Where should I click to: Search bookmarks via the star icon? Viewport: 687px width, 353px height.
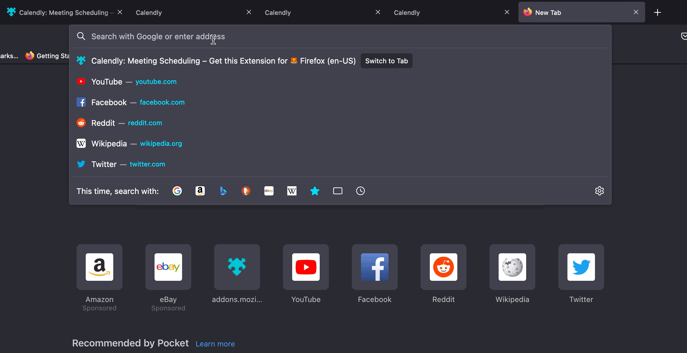(315, 191)
